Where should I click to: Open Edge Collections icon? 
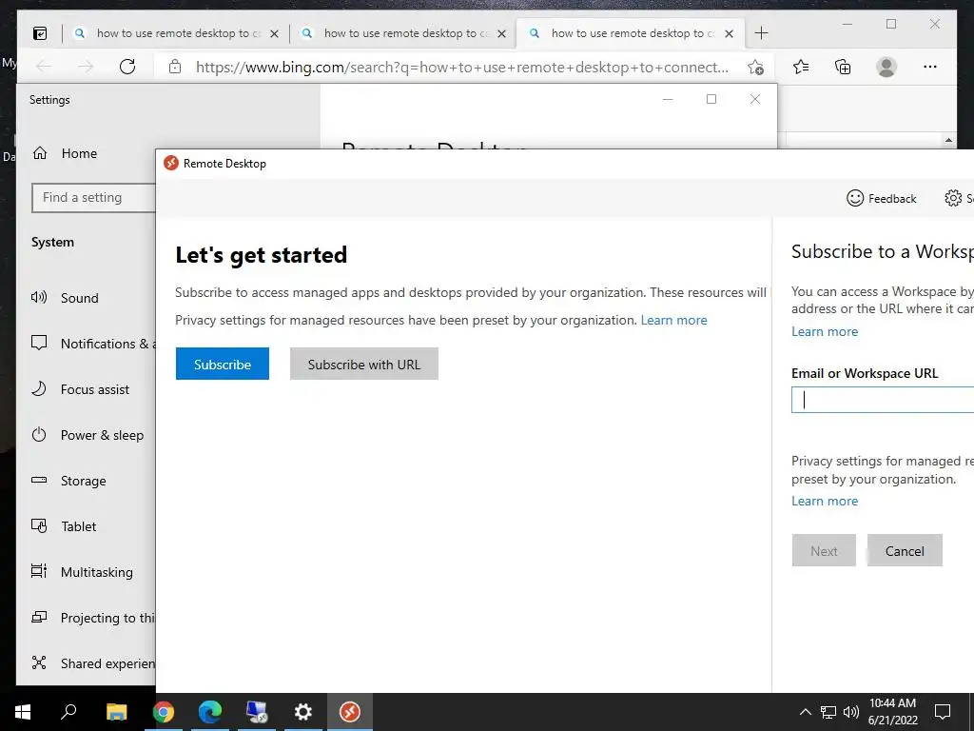843,67
